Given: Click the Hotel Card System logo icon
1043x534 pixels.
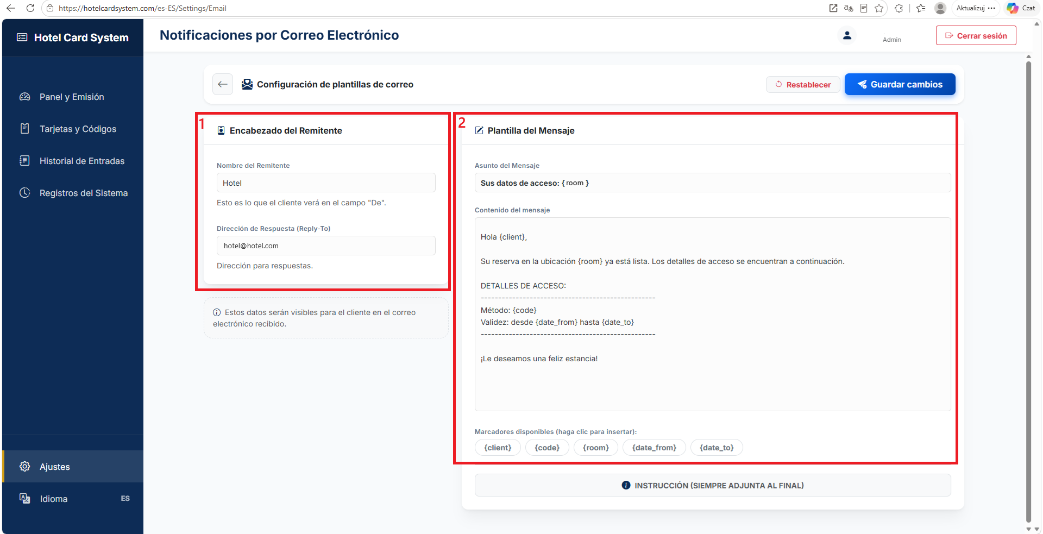Looking at the screenshot, I should coord(22,37).
